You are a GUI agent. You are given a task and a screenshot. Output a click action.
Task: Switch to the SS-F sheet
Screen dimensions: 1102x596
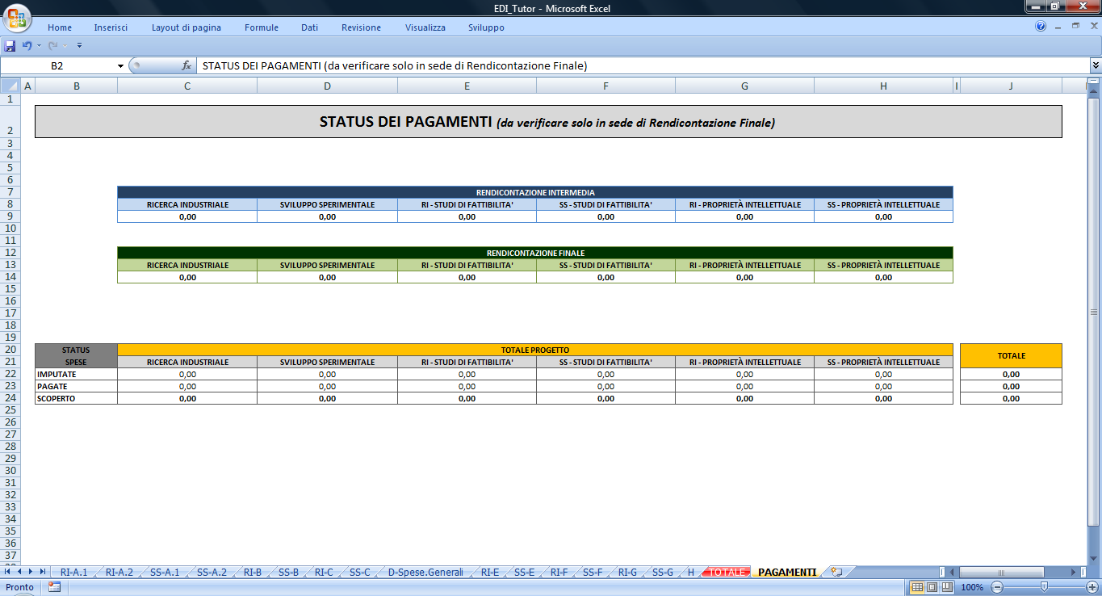[x=593, y=572]
